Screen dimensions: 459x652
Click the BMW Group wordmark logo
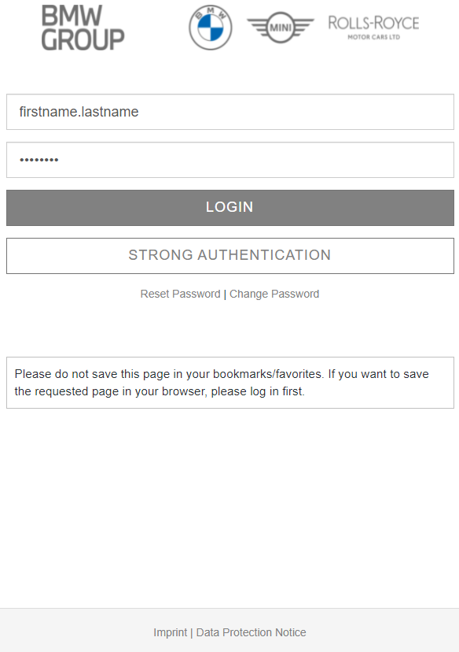(x=83, y=28)
